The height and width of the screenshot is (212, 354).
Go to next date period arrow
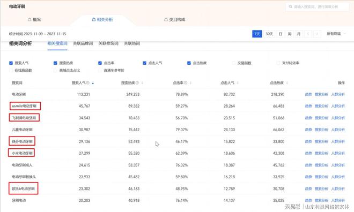[317, 34]
